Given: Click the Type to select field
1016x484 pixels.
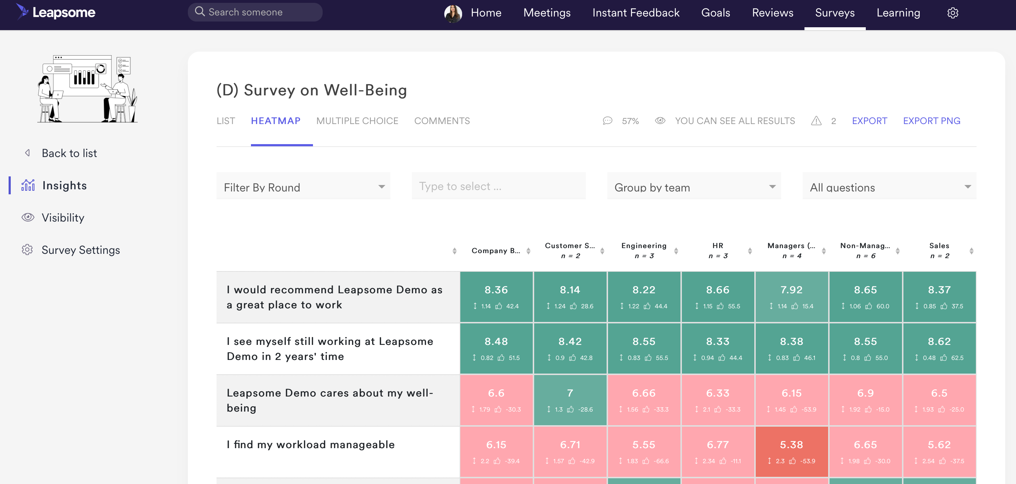Looking at the screenshot, I should pos(499,186).
